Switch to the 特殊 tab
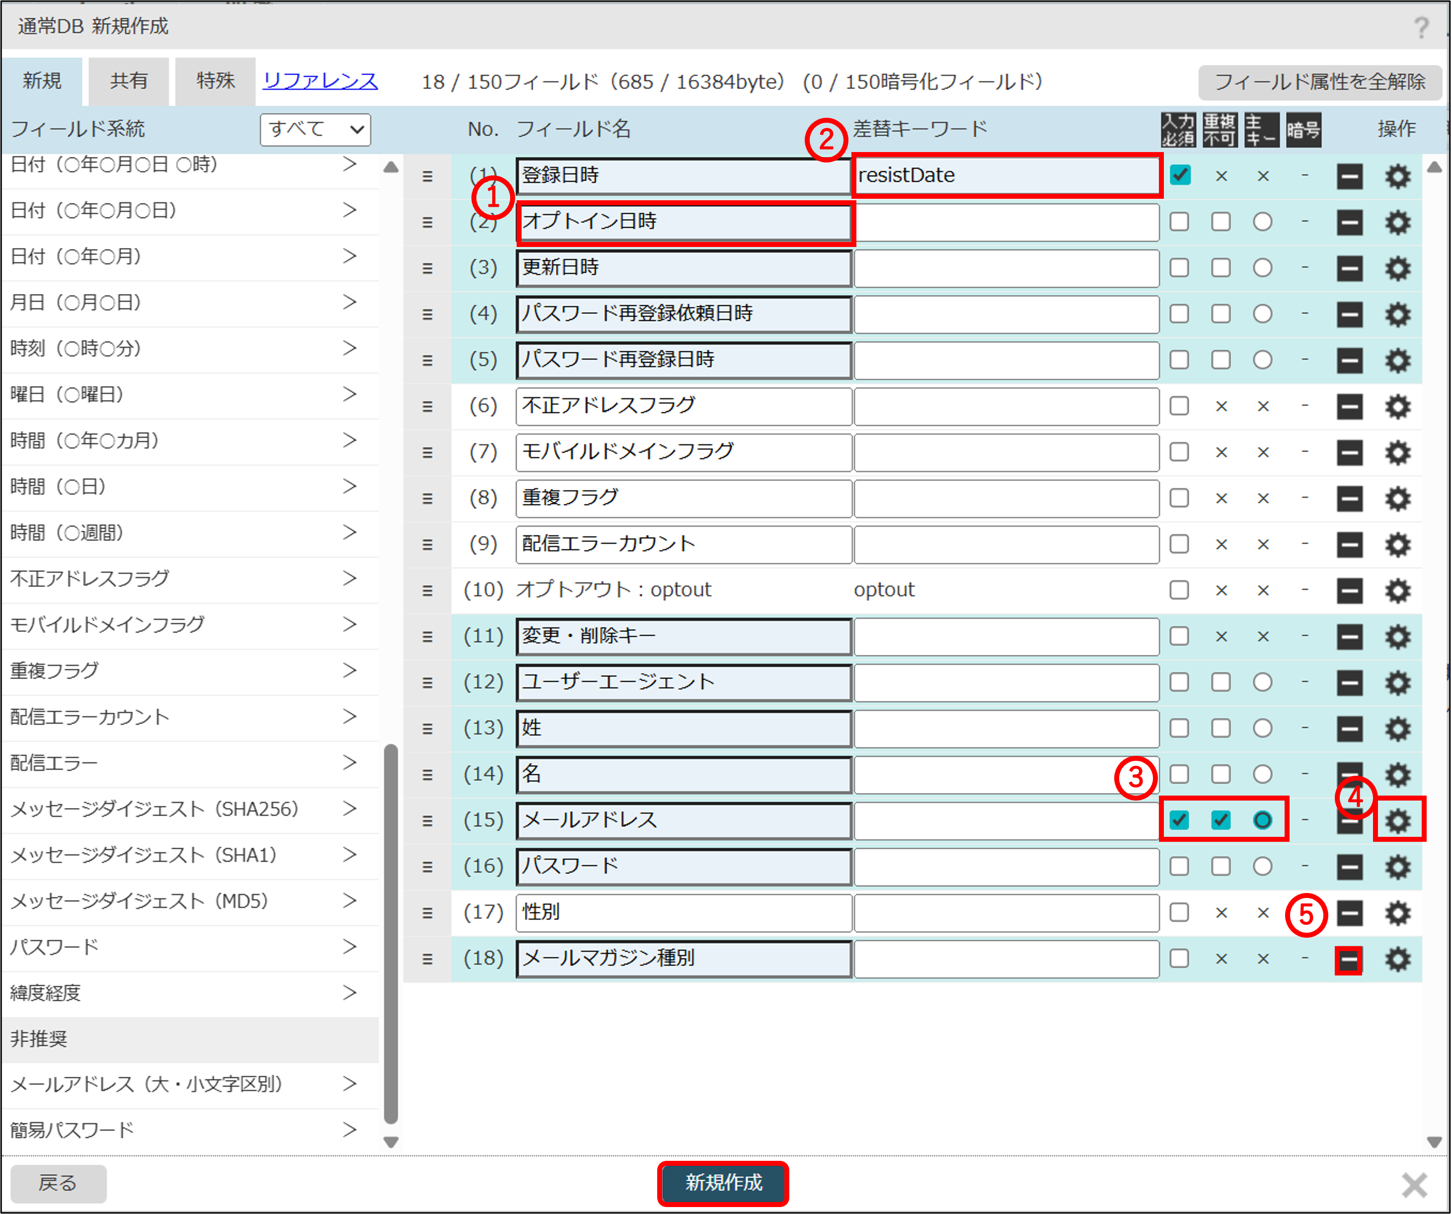Image resolution: width=1451 pixels, height=1214 pixels. pyautogui.click(x=216, y=81)
